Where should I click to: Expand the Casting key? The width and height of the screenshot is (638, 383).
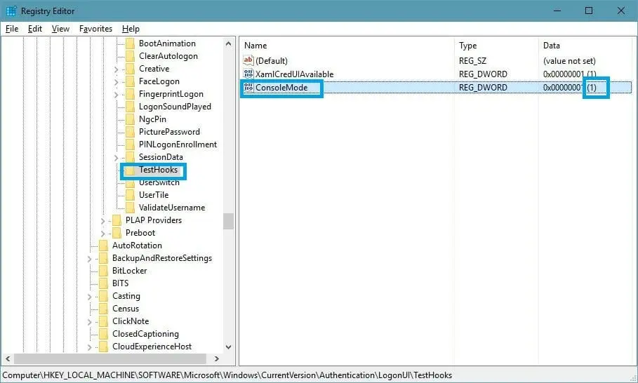coord(90,297)
